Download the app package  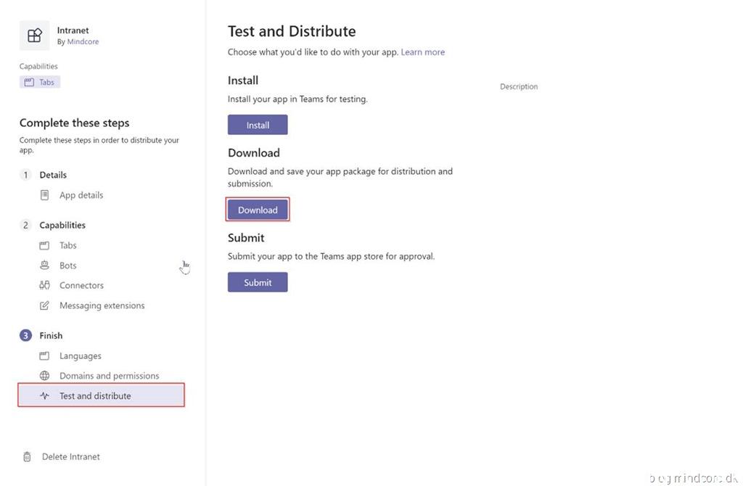click(258, 210)
